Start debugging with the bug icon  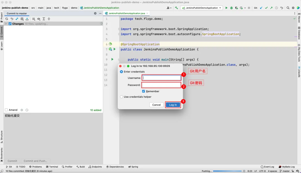(x=231, y=8)
